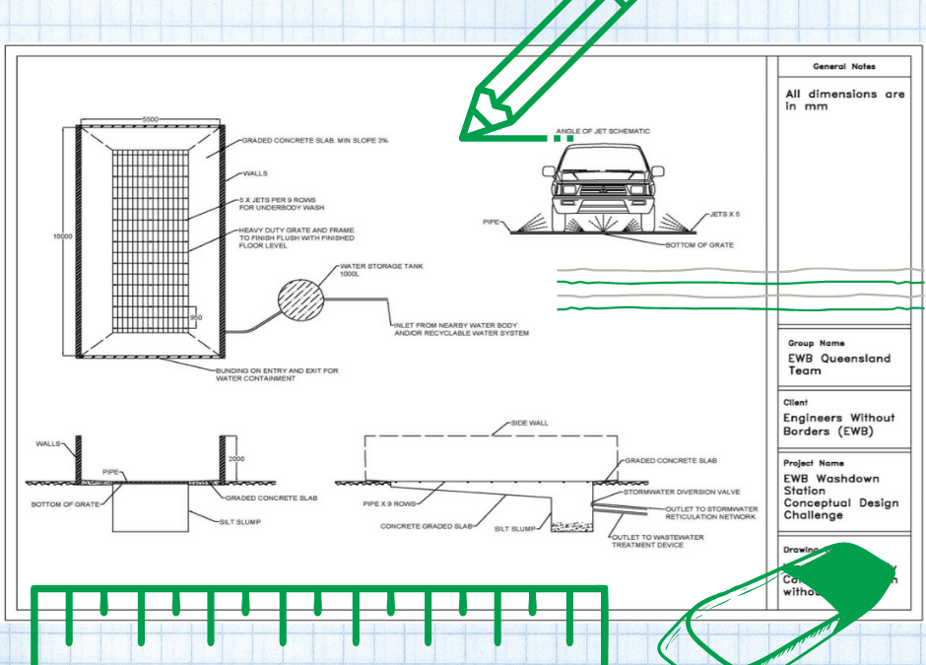
Task: Click the "5500" width dimension
Action: [x=151, y=119]
